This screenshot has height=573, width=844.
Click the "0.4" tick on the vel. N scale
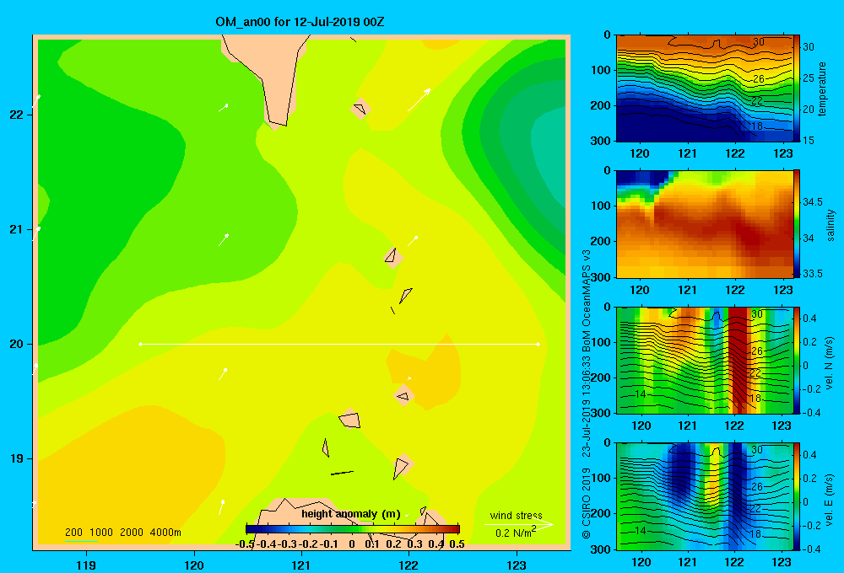click(x=809, y=319)
